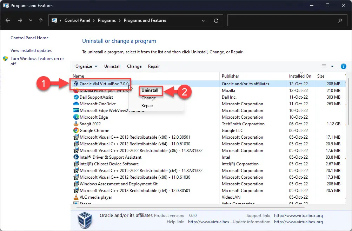Viewport: 352px width, 231px height.
Task: Click the VideoLAN publisher cell
Action: pyautogui.click(x=231, y=197)
